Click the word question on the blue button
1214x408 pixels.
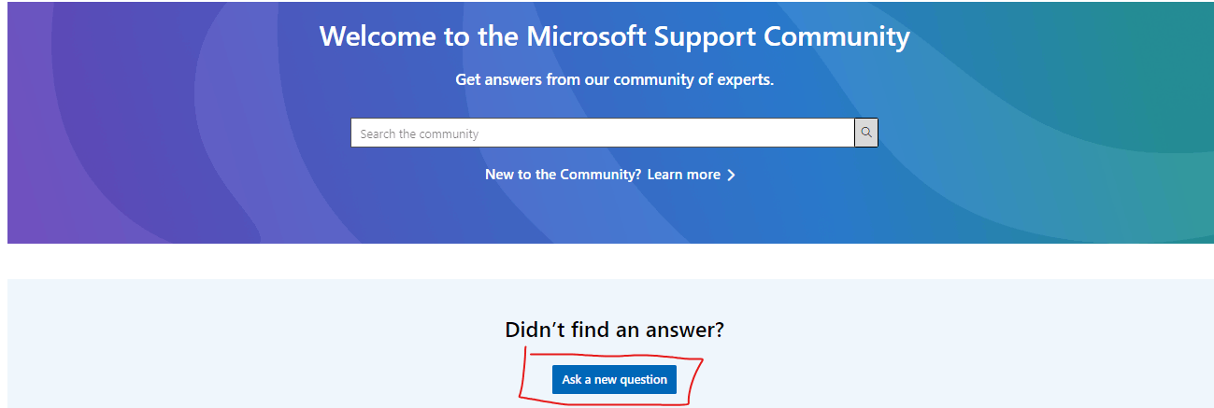coord(644,379)
